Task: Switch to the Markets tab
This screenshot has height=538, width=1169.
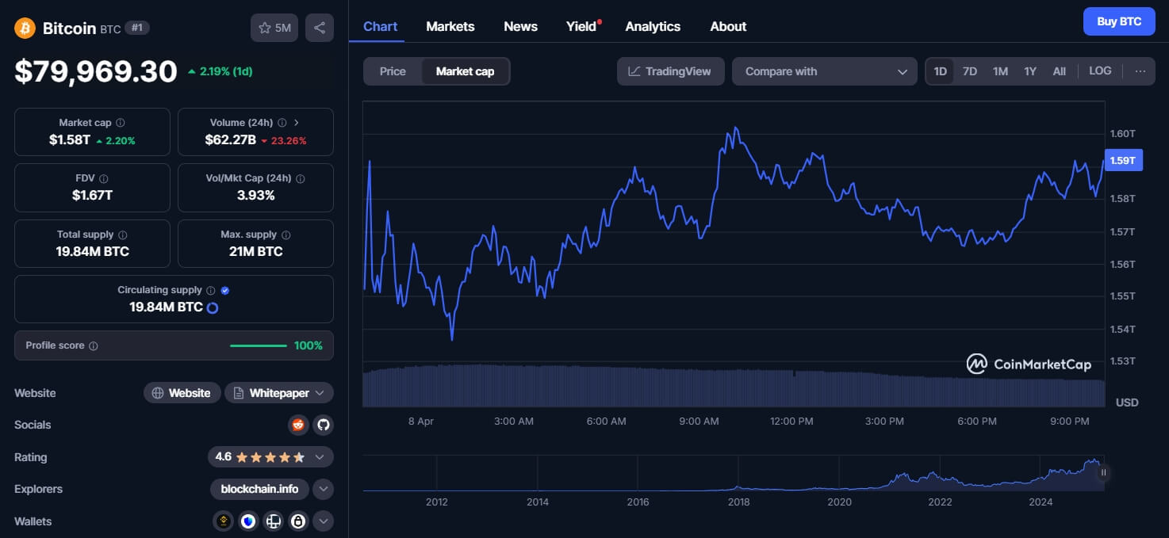Action: [x=450, y=26]
